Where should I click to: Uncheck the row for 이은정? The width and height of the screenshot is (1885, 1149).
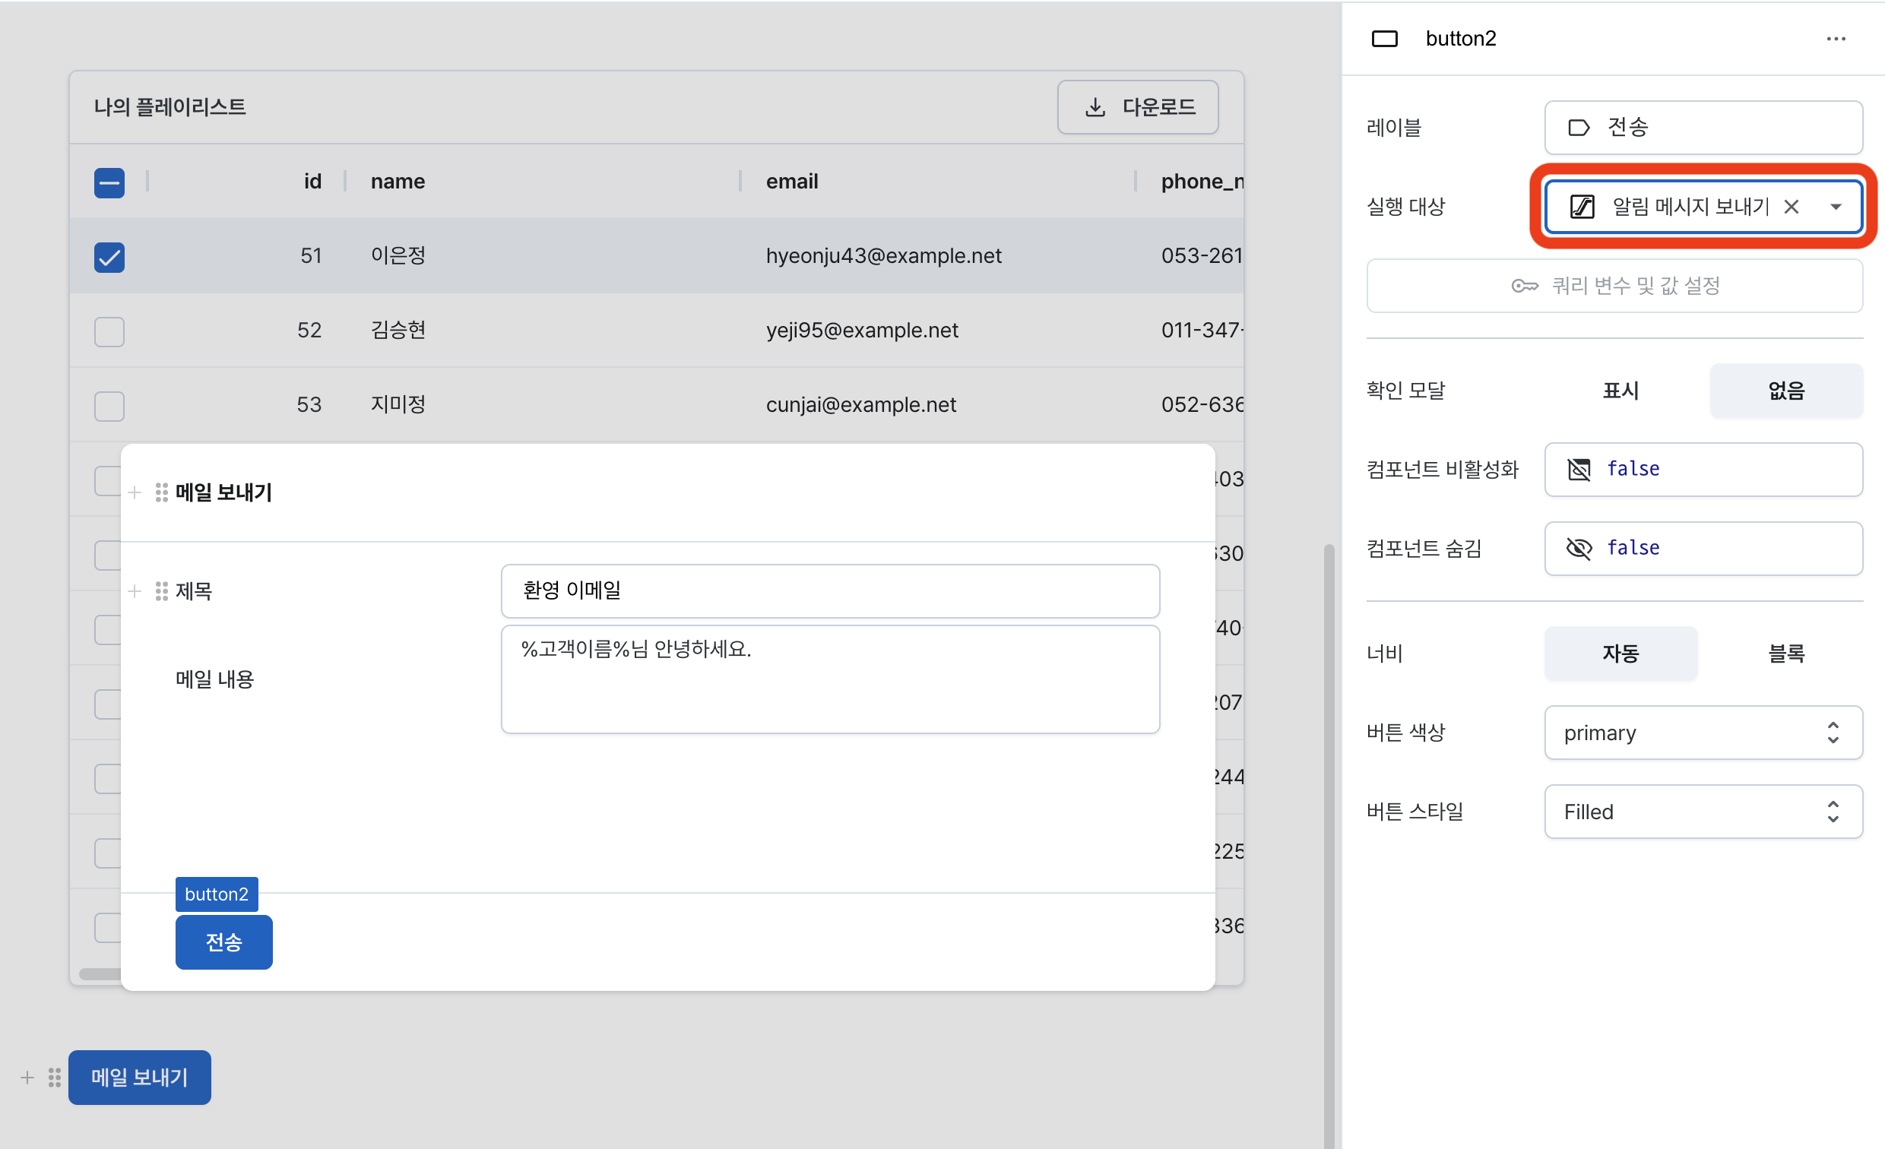coord(109,257)
